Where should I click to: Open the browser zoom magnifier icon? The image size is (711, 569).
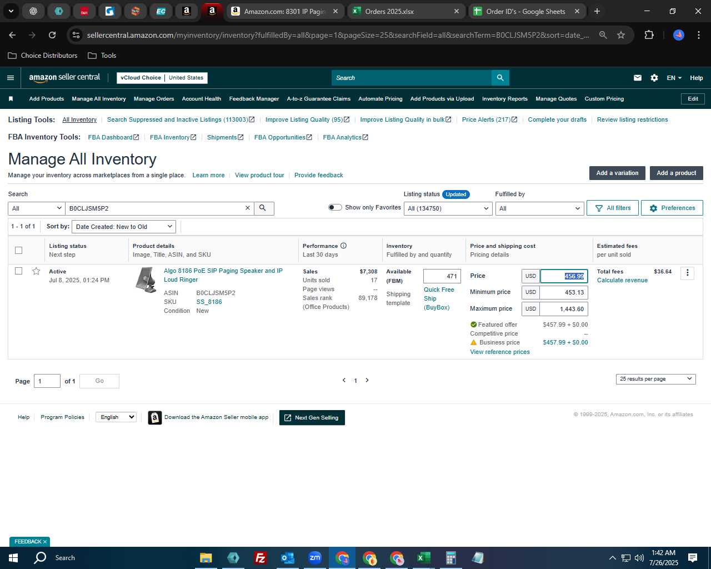click(x=603, y=35)
